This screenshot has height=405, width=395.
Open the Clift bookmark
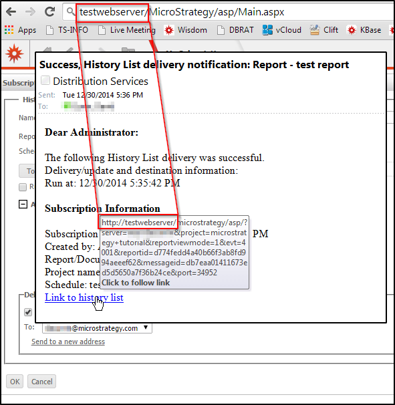pos(324,30)
